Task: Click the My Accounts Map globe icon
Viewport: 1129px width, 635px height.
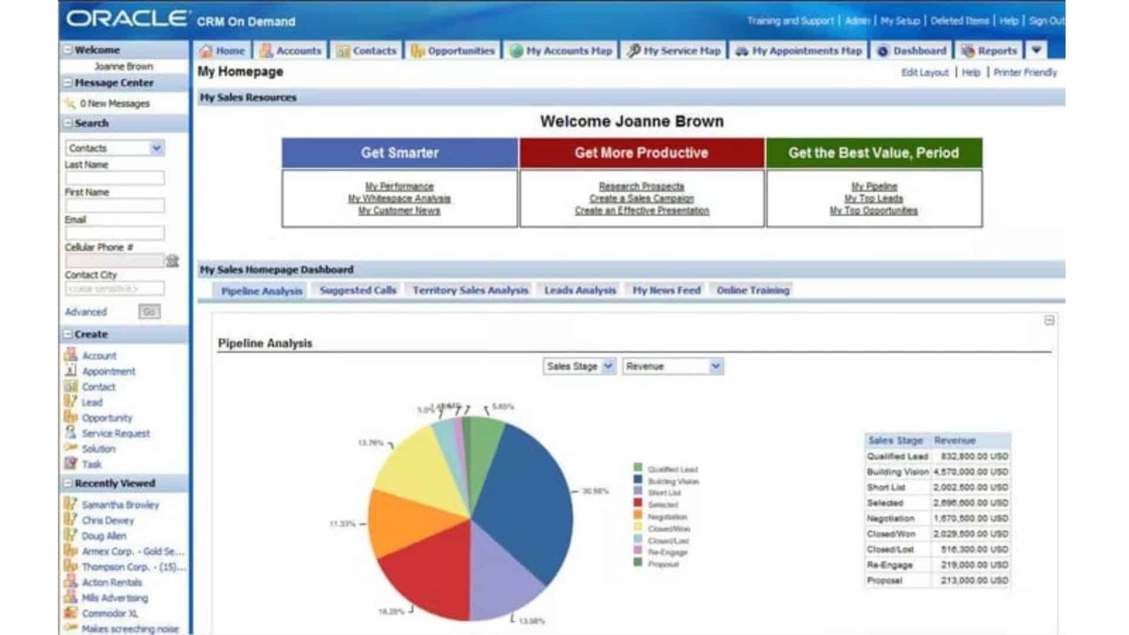Action: pyautogui.click(x=516, y=51)
